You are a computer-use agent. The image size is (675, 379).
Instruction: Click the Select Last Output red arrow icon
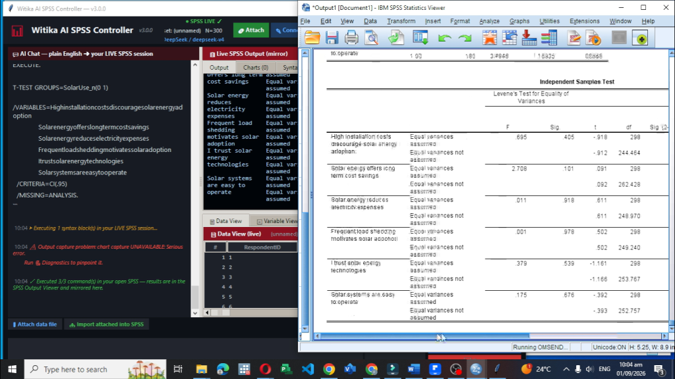(529, 38)
